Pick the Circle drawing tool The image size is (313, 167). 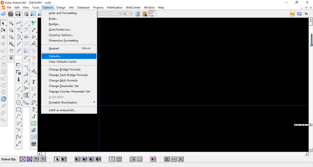(19, 102)
